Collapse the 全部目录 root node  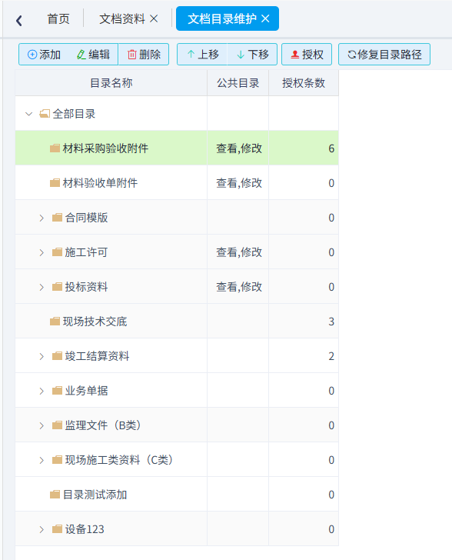coord(29,114)
